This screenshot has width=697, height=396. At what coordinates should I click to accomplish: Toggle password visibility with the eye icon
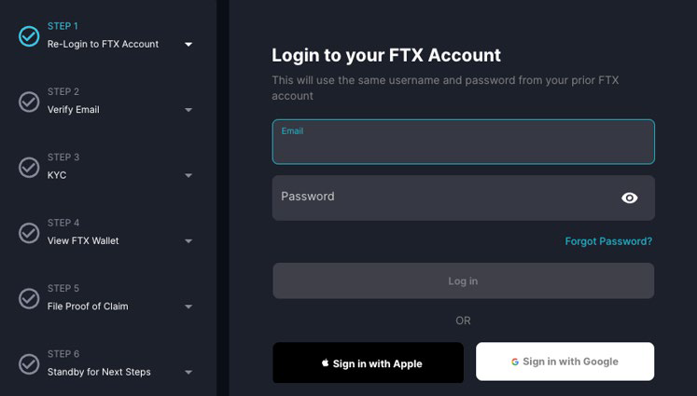[x=630, y=198]
